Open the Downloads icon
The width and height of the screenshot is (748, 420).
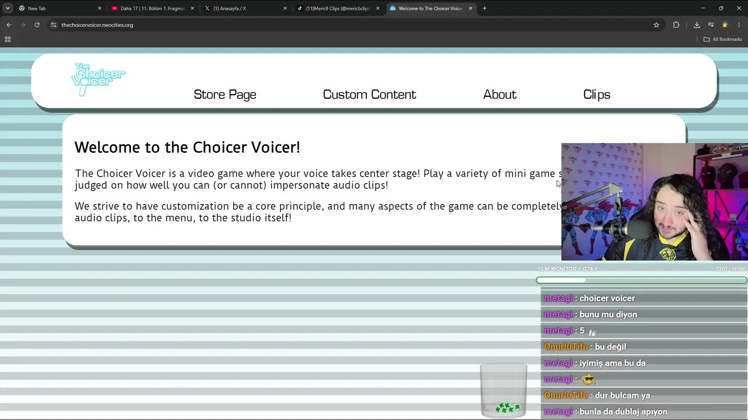(697, 24)
